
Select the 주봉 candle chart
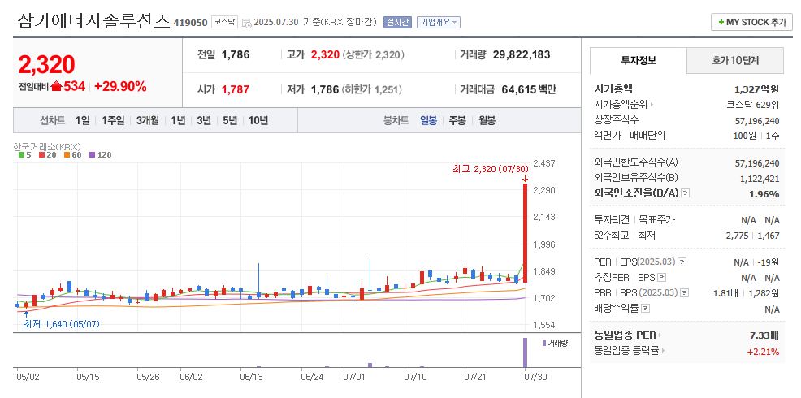pos(457,120)
